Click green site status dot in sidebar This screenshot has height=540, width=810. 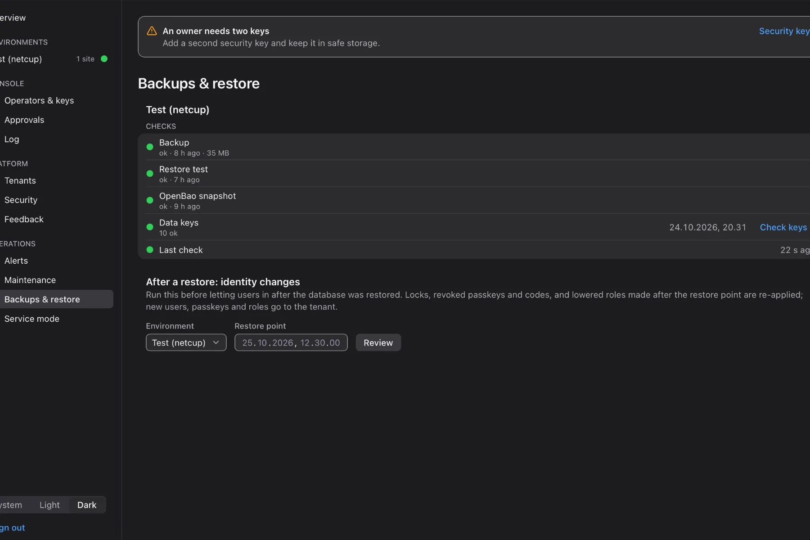coord(104,59)
